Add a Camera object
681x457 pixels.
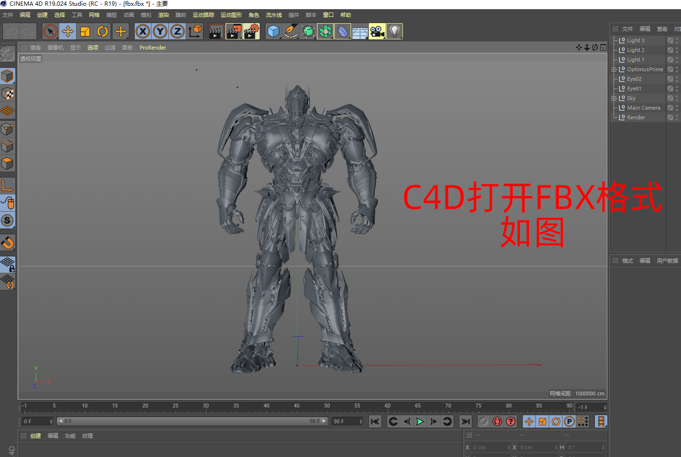pos(377,32)
